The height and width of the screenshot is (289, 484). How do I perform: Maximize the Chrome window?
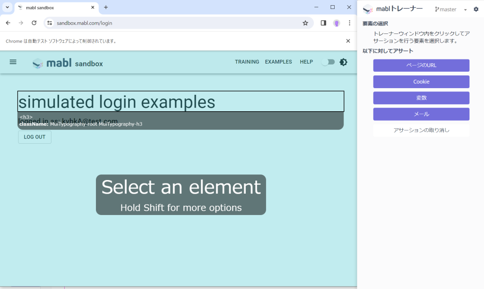click(x=332, y=7)
